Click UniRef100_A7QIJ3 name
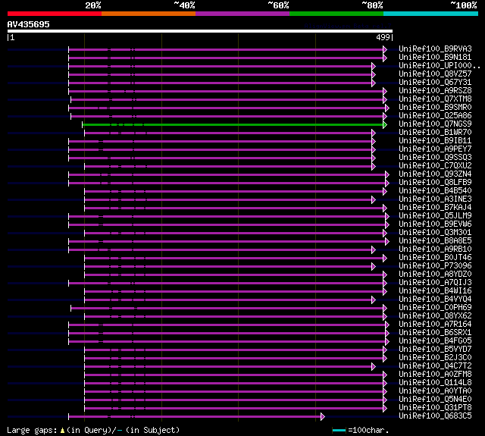The image size is (485, 436). (x=435, y=283)
